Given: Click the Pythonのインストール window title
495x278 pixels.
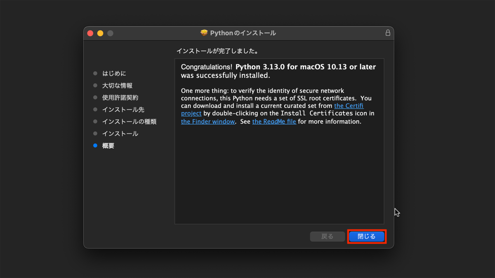Looking at the screenshot, I should [x=243, y=33].
